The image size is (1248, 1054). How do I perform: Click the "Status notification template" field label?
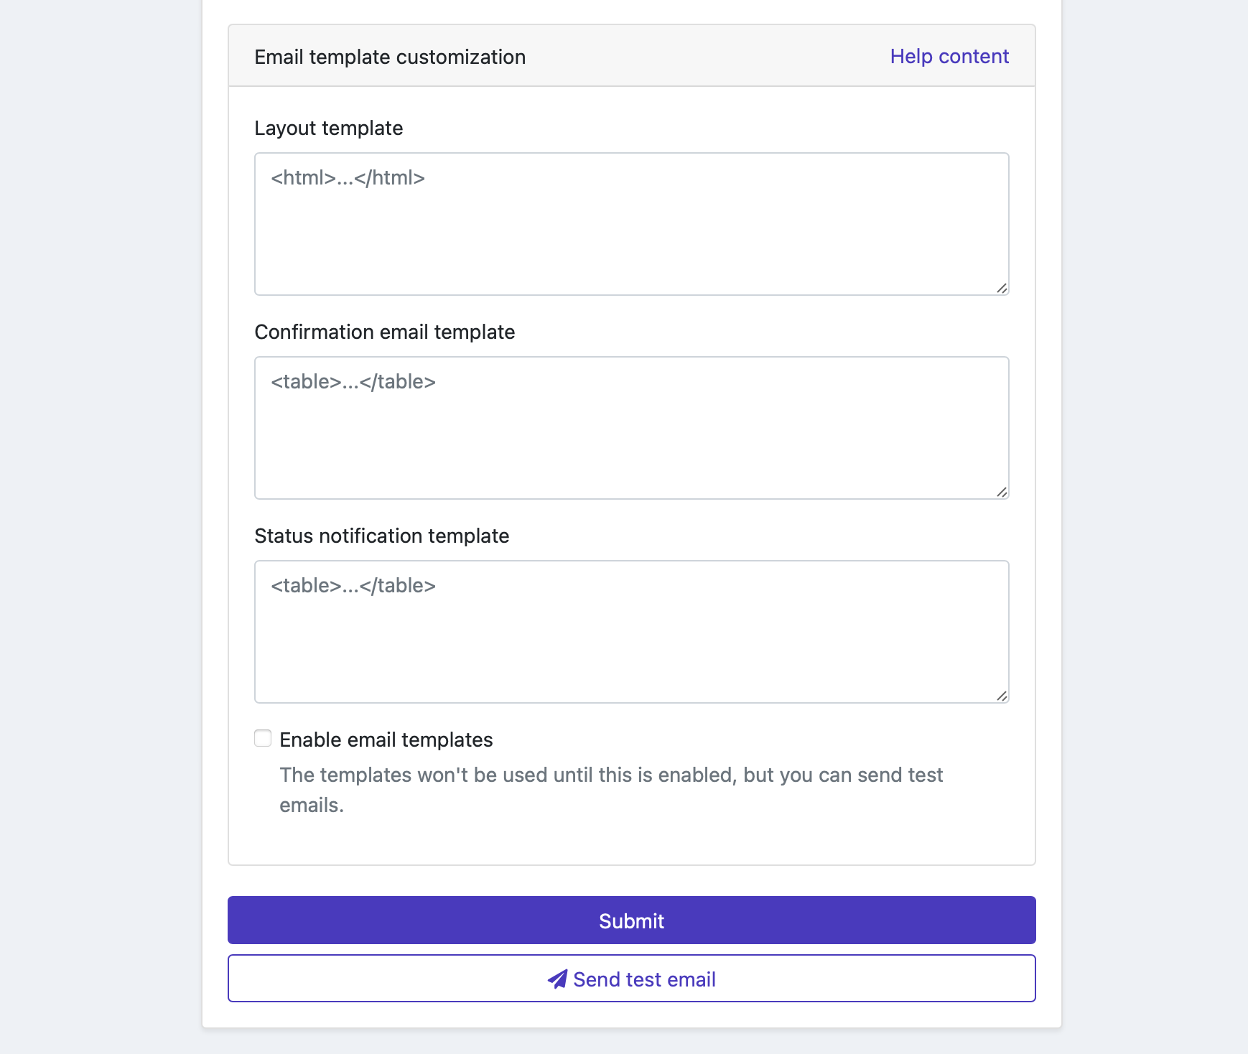click(381, 536)
